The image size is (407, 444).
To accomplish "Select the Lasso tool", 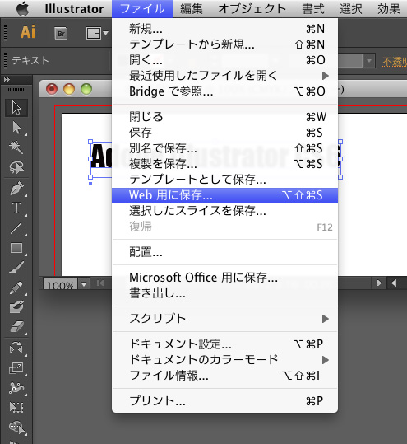I will tap(16, 167).
